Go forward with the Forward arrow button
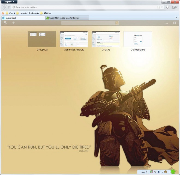Screen dimensions: 180x175 9,7
